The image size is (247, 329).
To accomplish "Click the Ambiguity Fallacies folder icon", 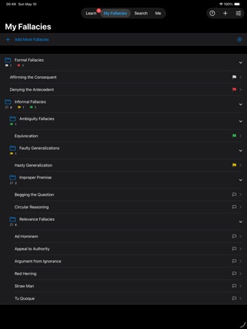I will click(13, 119).
